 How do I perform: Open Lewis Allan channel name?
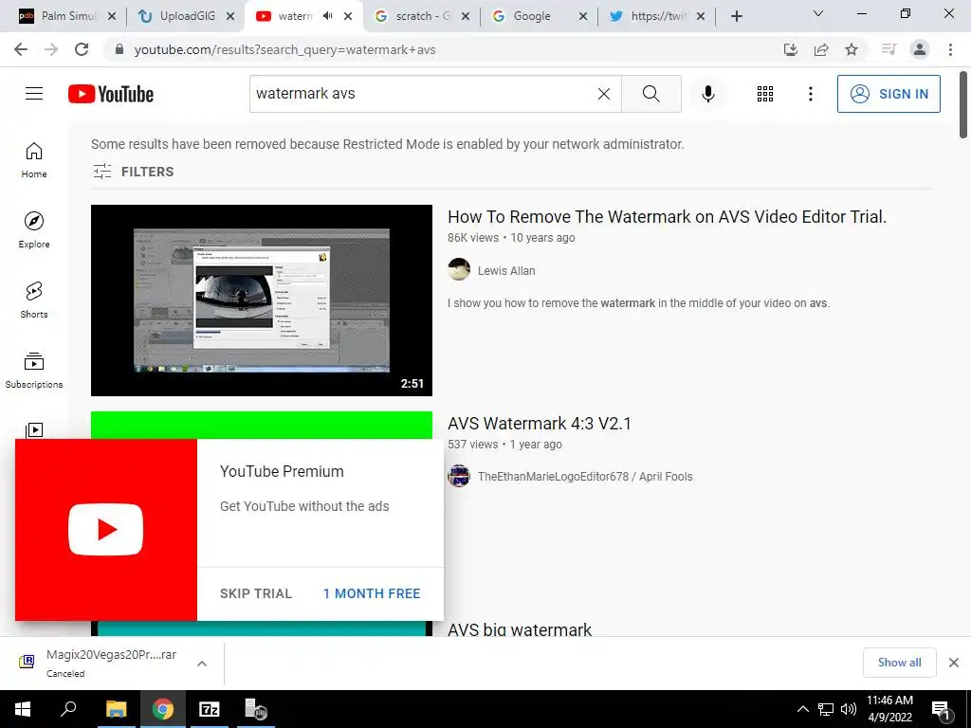[x=506, y=270]
